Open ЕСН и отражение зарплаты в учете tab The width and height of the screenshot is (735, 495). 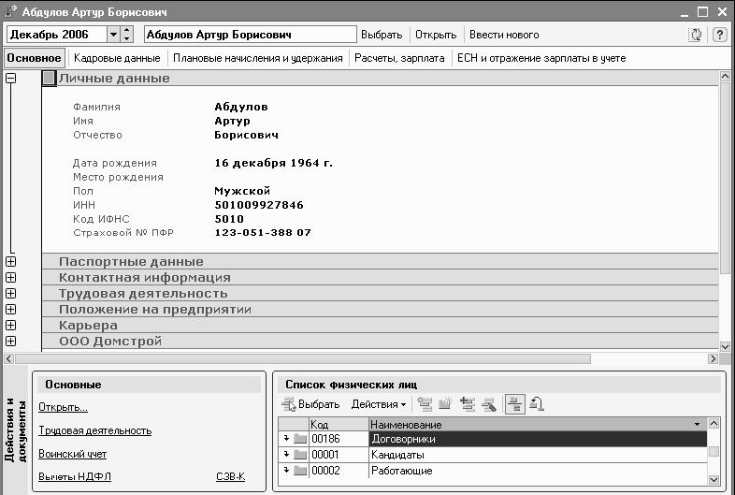(541, 58)
